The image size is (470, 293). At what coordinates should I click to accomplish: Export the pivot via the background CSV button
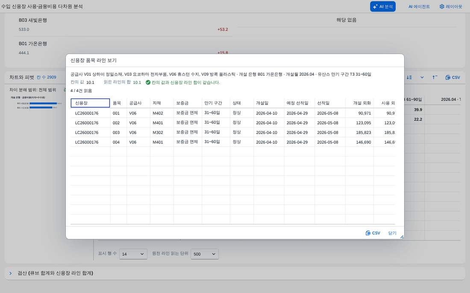click(x=452, y=77)
